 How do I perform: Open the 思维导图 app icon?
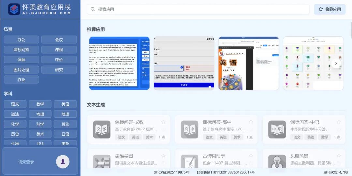102,161
